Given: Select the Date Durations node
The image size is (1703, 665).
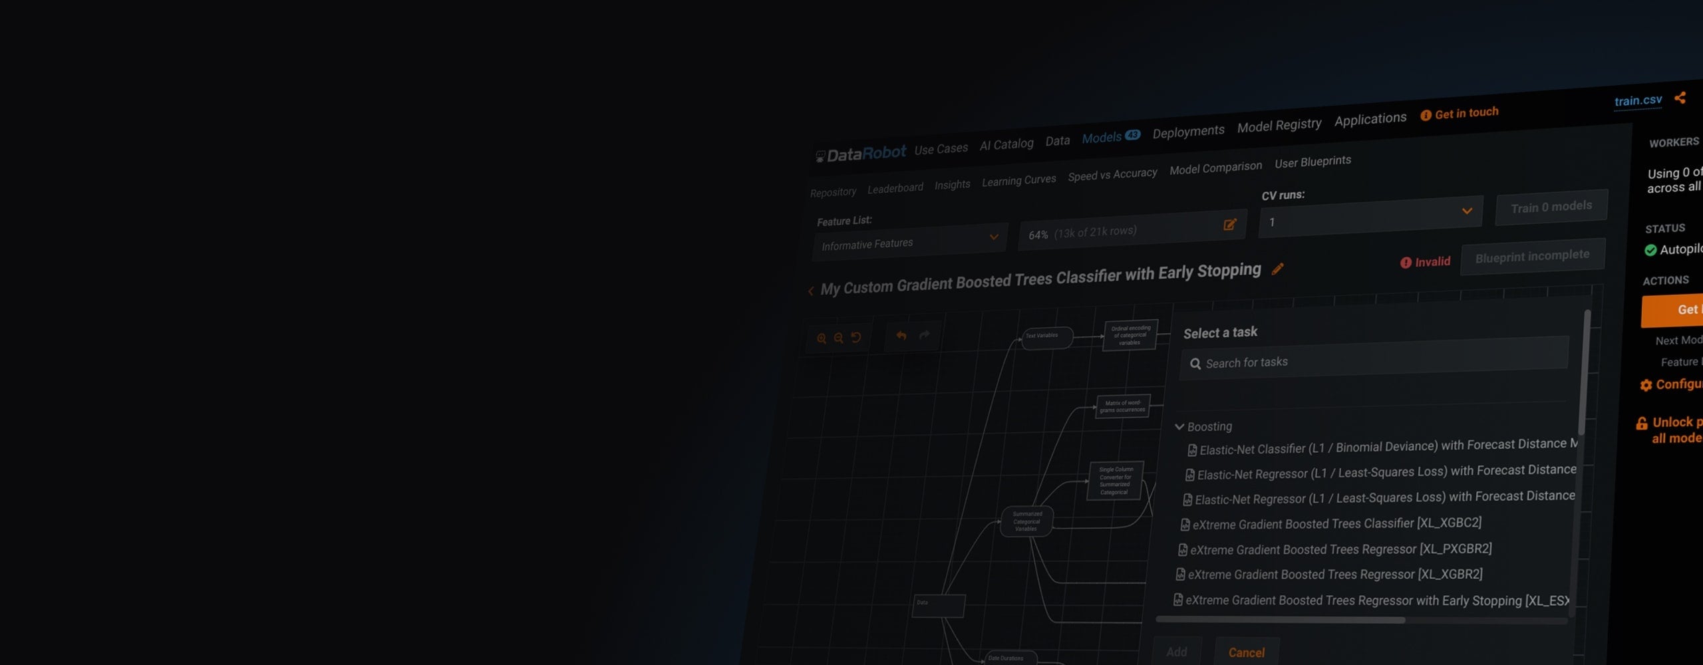Looking at the screenshot, I should click(x=1010, y=658).
